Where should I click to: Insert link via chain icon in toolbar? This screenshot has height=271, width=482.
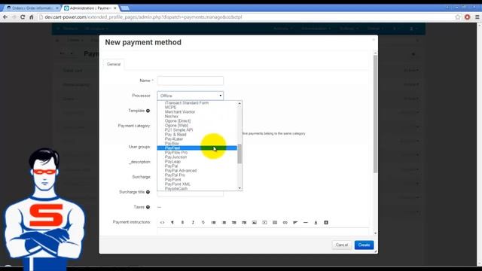pos(285,223)
